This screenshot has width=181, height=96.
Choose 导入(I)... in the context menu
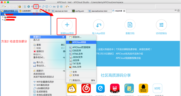click(x=48, y=62)
